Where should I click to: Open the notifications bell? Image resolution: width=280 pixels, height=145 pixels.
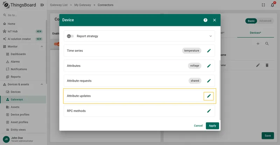coord(272,5)
